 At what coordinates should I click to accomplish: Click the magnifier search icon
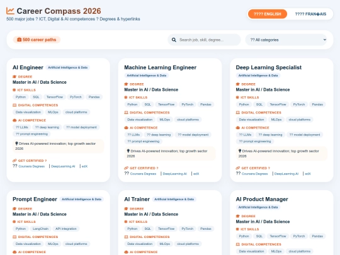point(174,40)
